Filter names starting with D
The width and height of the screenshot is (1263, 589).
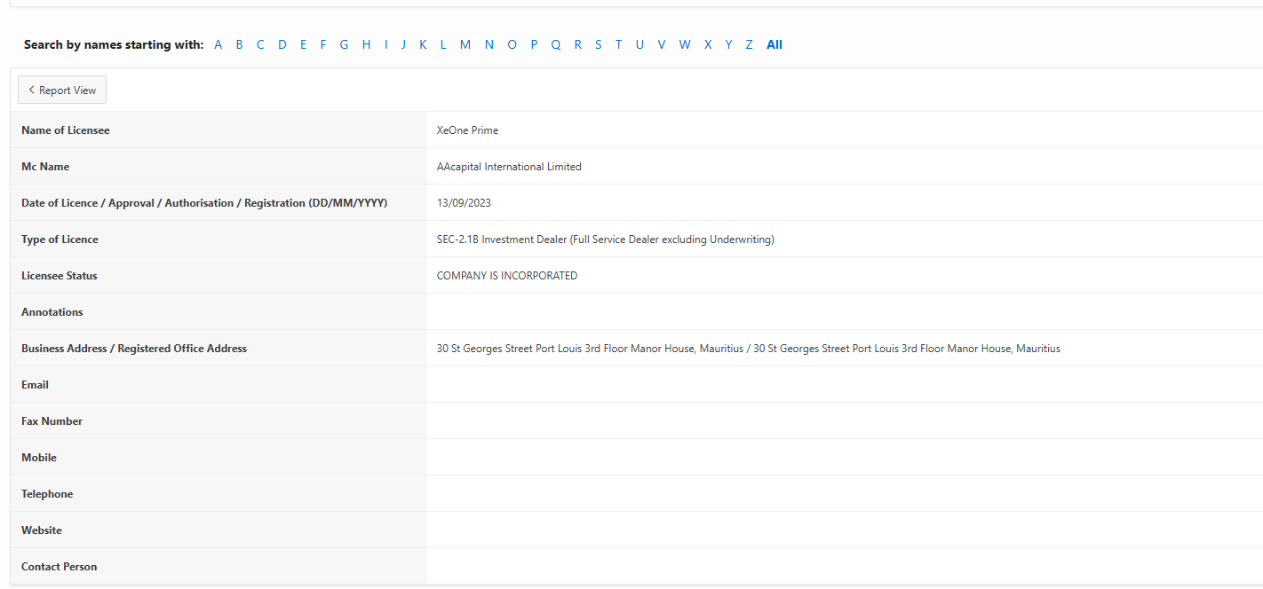(x=282, y=44)
